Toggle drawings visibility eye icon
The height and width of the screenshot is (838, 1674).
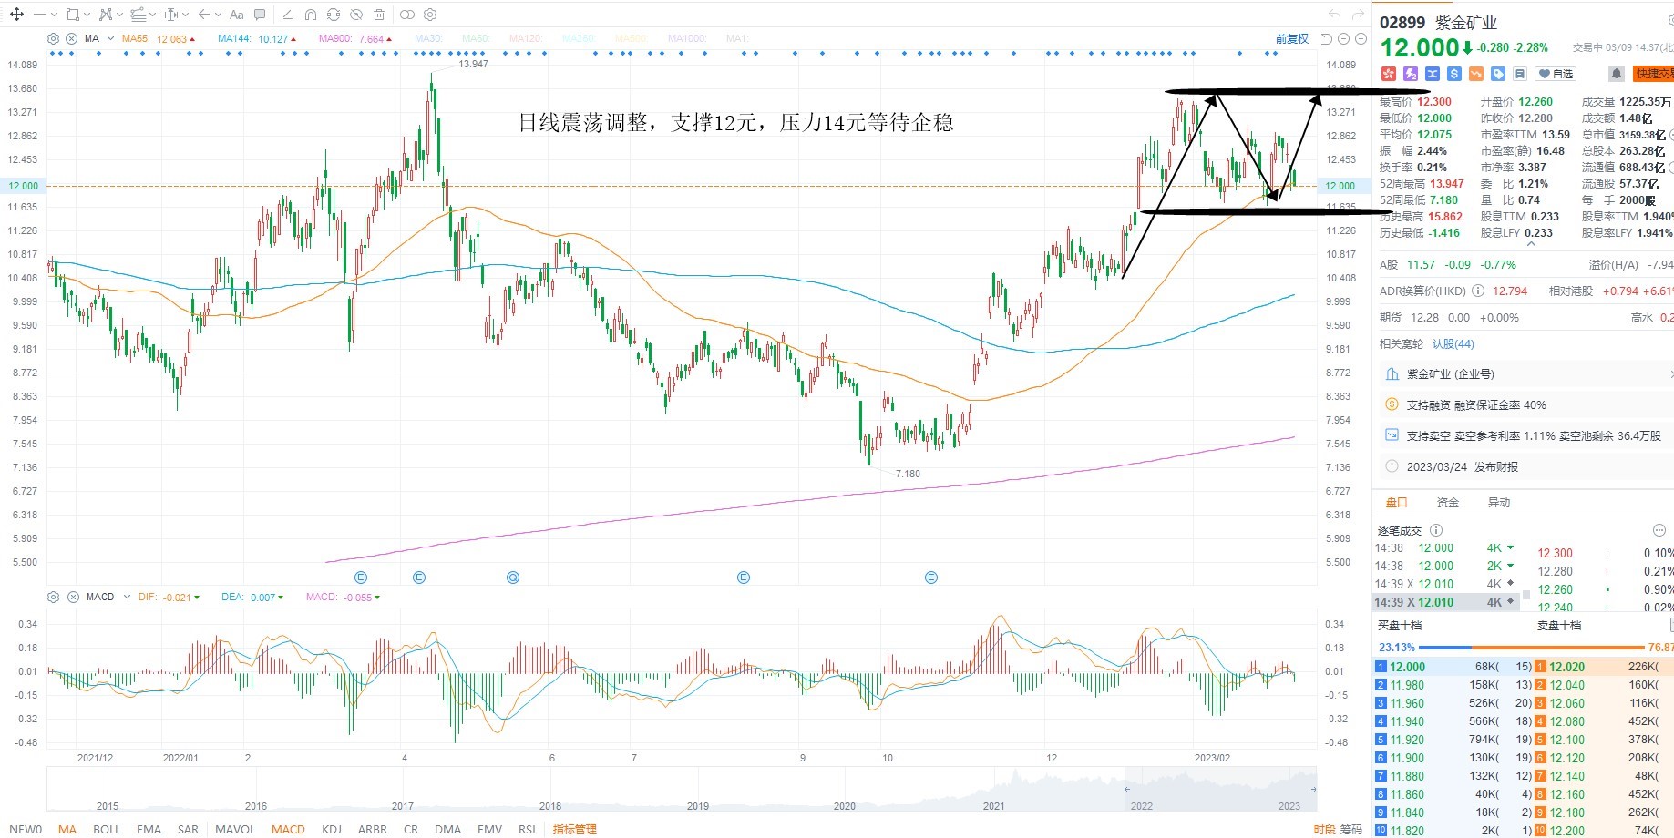coord(356,15)
